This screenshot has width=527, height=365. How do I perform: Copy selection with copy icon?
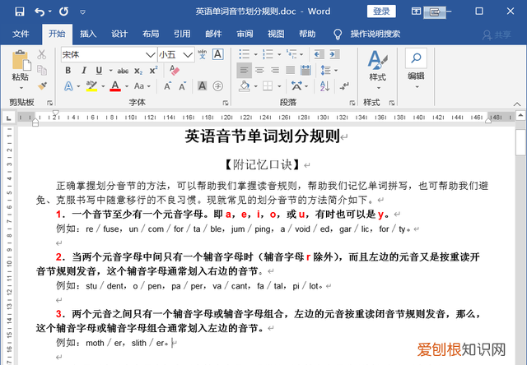point(42,70)
